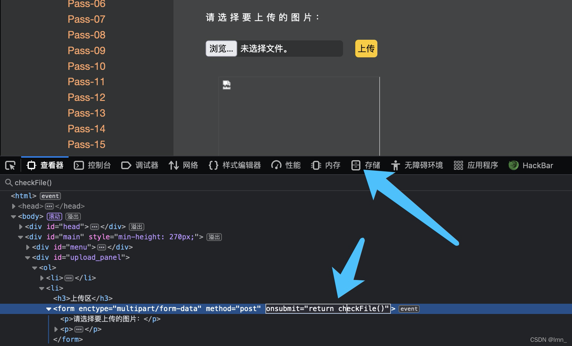Open the 性能 performance tab
The height and width of the screenshot is (346, 572).
coord(286,165)
